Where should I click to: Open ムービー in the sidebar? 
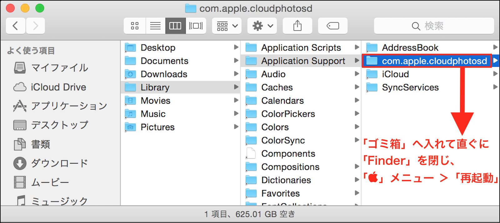tap(41, 182)
